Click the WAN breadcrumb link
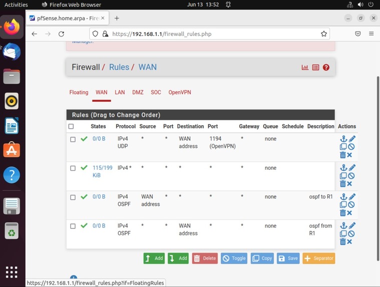 coord(148,67)
